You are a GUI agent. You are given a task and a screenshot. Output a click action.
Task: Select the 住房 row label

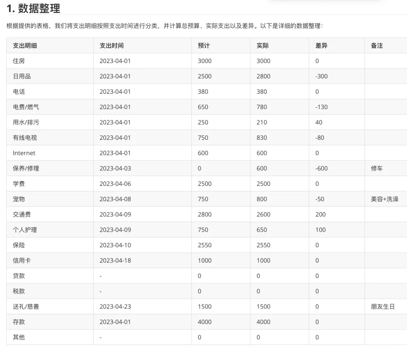(19, 61)
